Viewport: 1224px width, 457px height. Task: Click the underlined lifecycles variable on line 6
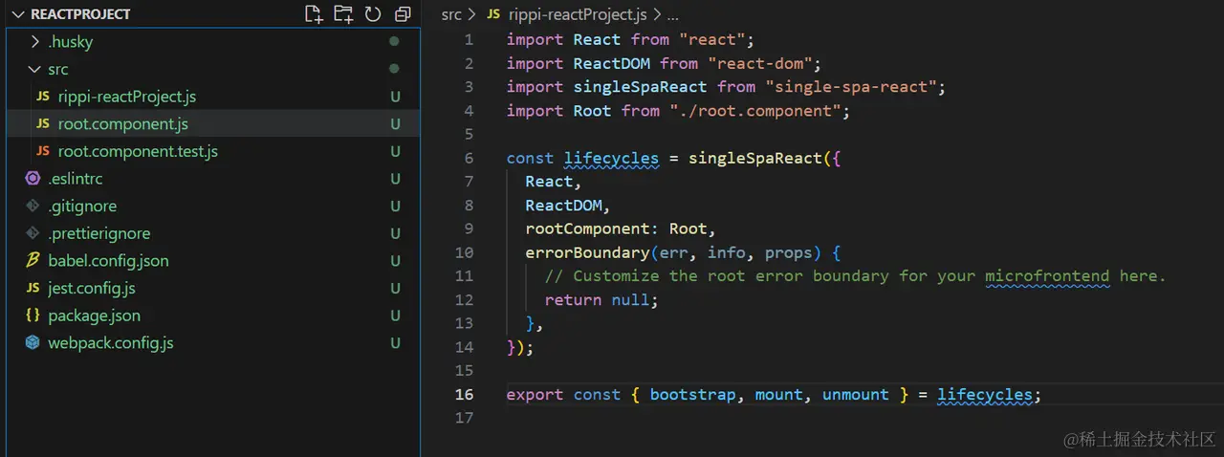(611, 158)
